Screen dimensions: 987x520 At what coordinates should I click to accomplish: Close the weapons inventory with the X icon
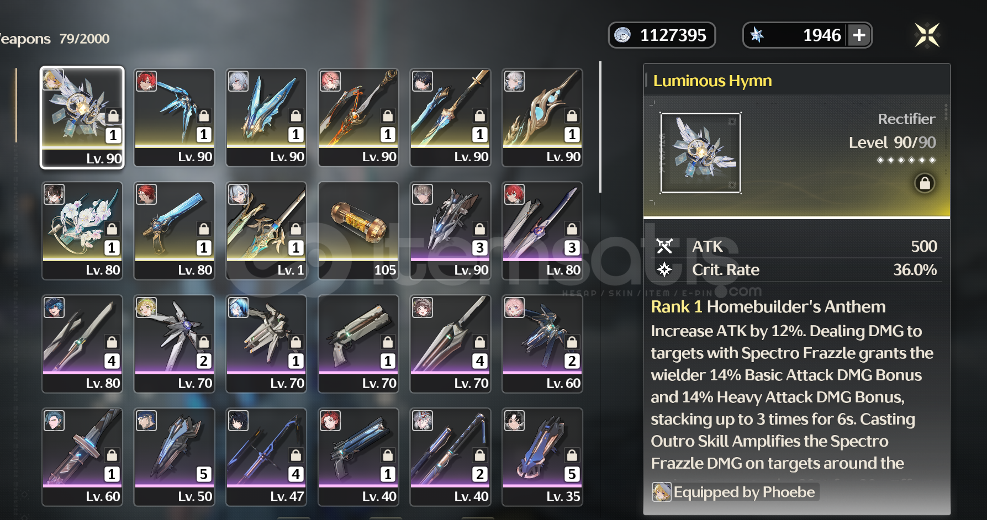coord(927,35)
